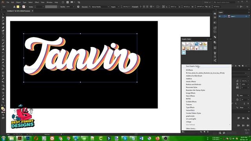Open the Recolor Artwork wheel icon in control bar
Image resolution: width=251 pixels, height=141 pixels.
coord(78,7)
